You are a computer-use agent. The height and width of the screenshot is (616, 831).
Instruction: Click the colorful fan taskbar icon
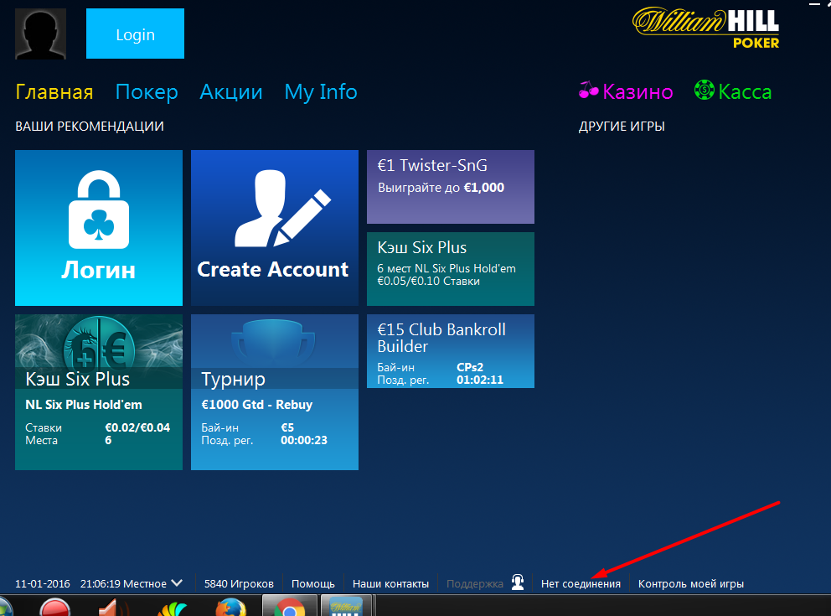[x=173, y=608]
